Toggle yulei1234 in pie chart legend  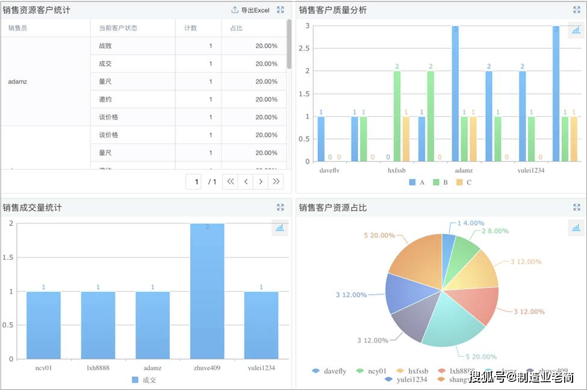(406, 380)
